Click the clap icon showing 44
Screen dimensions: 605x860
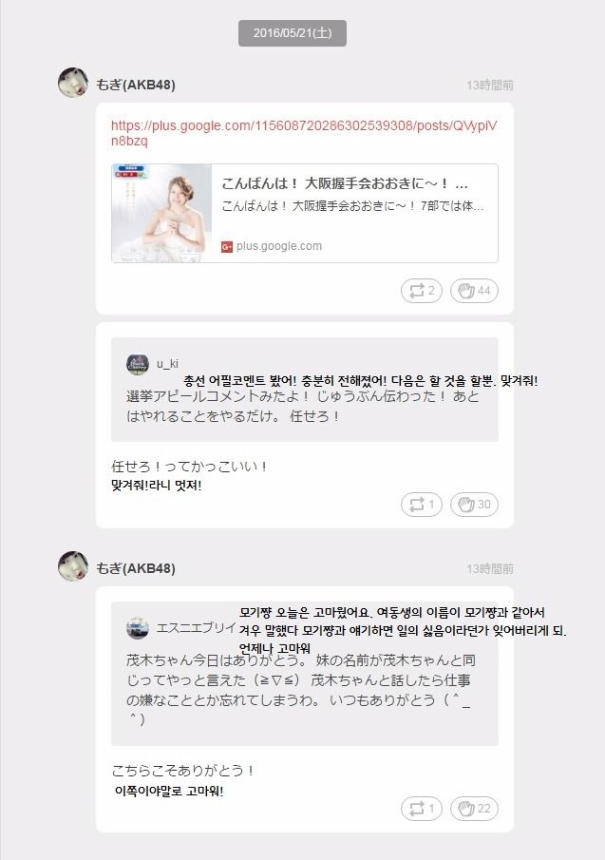click(474, 291)
